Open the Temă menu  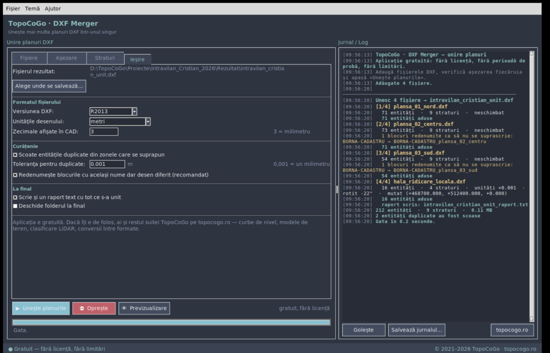tap(32, 9)
